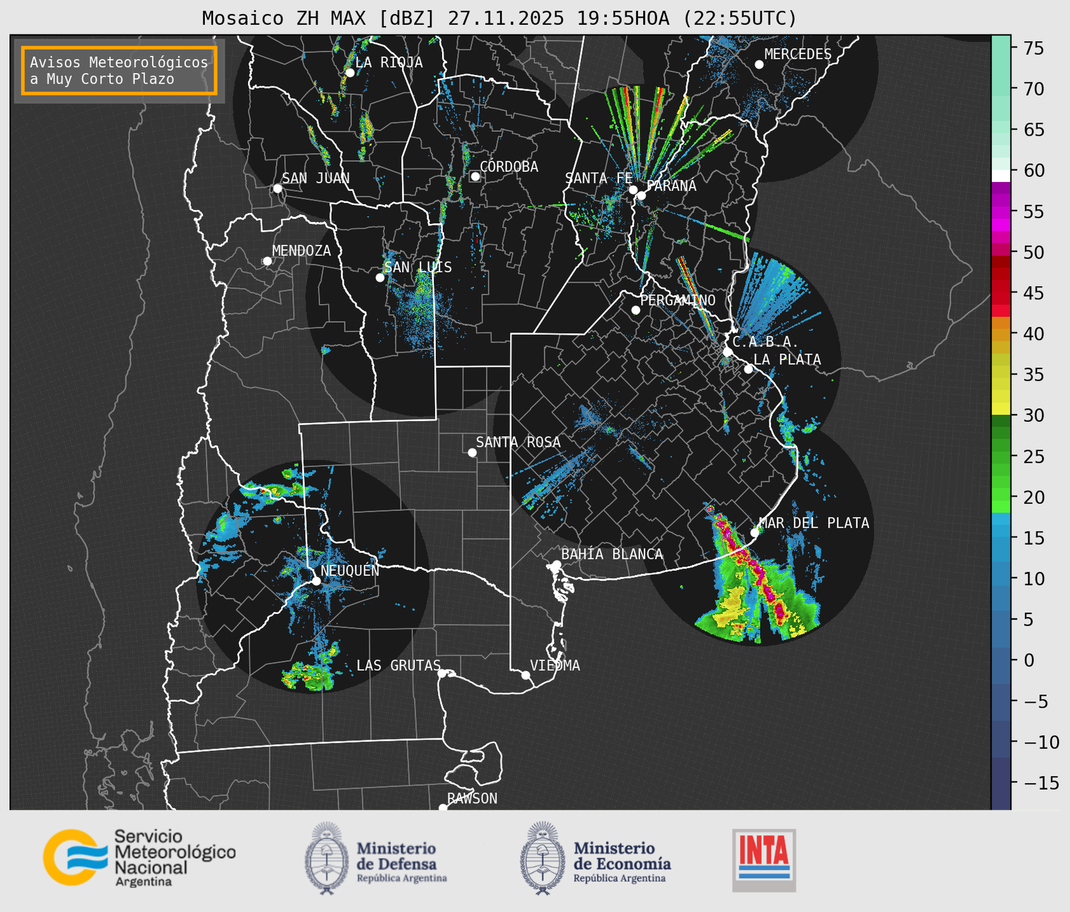1070x912 pixels.
Task: Click the Neuquén city marker dot
Action: click(x=316, y=581)
